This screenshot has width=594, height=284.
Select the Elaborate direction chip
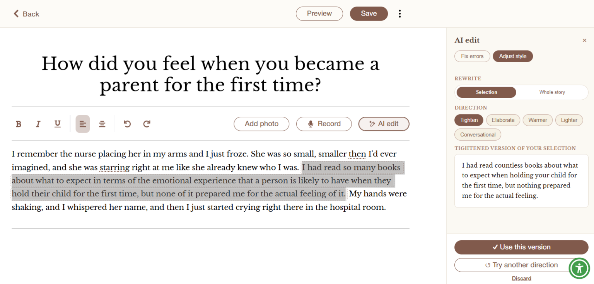click(503, 120)
